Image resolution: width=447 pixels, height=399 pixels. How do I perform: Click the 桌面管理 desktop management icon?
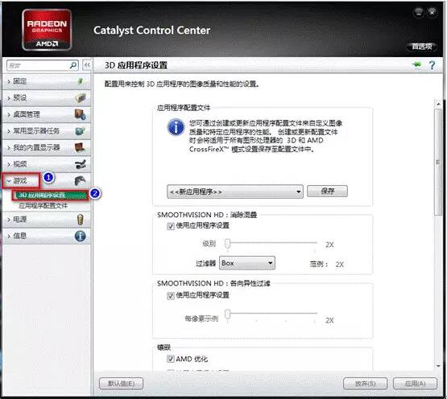(81, 114)
